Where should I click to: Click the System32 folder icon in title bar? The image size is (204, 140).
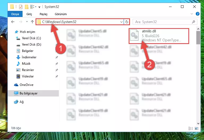pyautogui.click(x=12, y=7)
